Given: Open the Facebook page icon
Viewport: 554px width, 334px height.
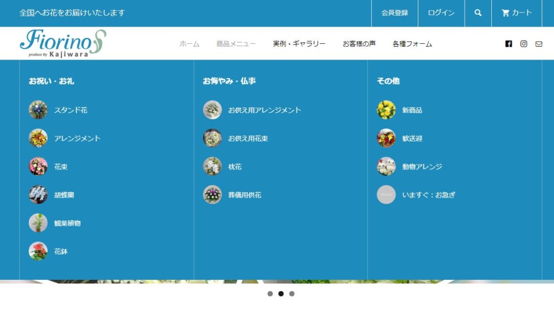Looking at the screenshot, I should coord(509,44).
